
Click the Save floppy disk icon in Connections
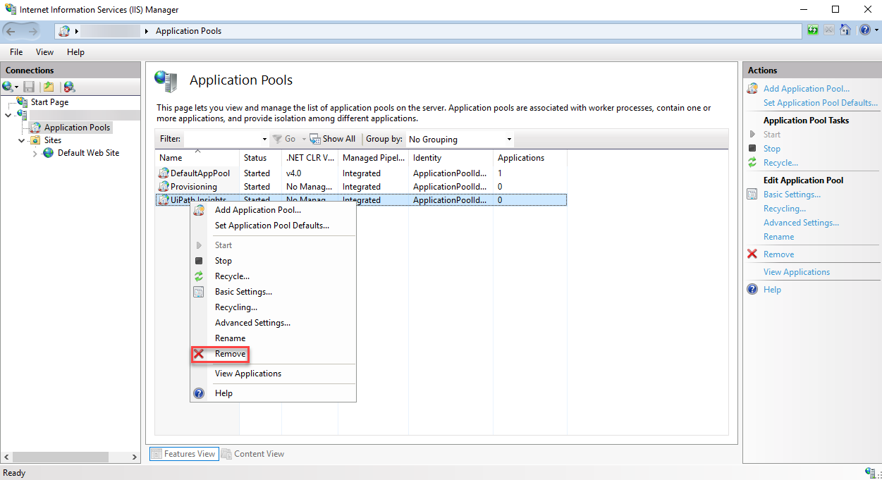29,87
